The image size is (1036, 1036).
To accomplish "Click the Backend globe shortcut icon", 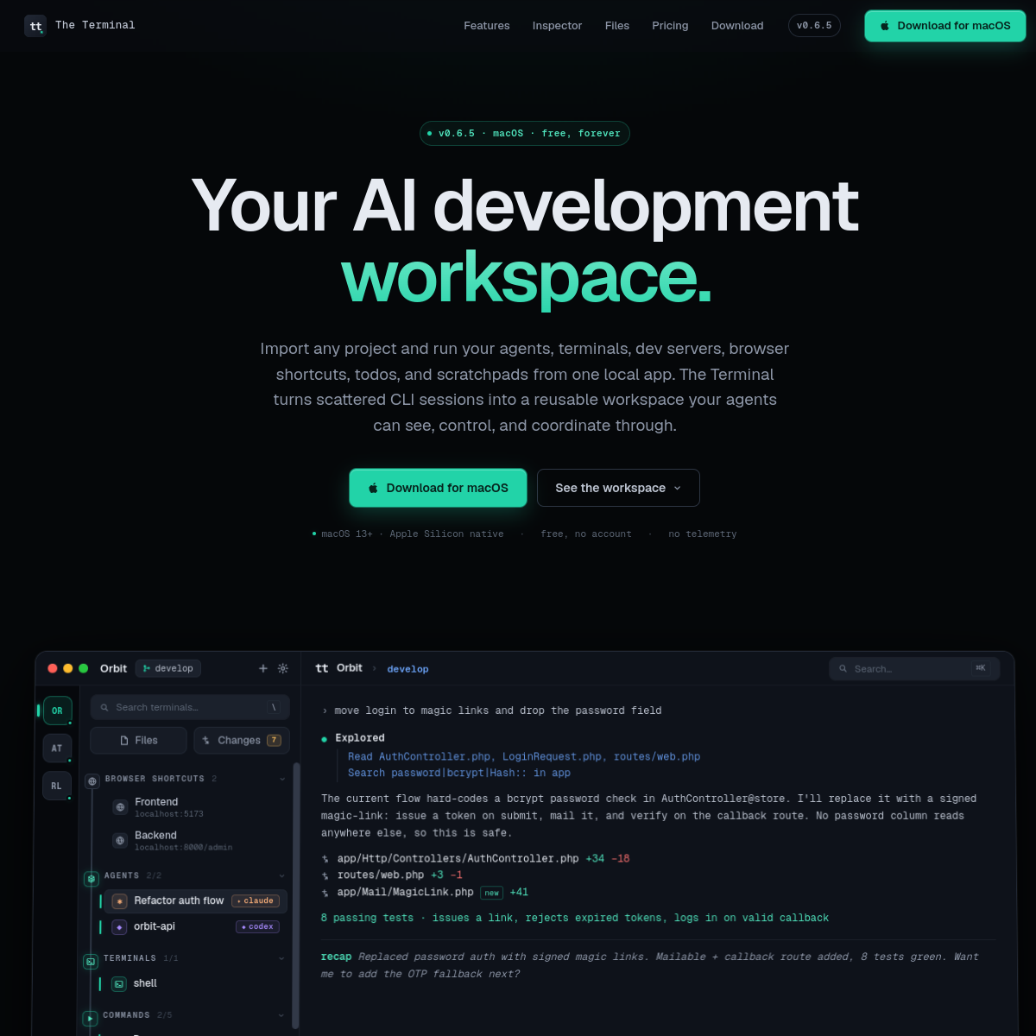I will click(120, 840).
